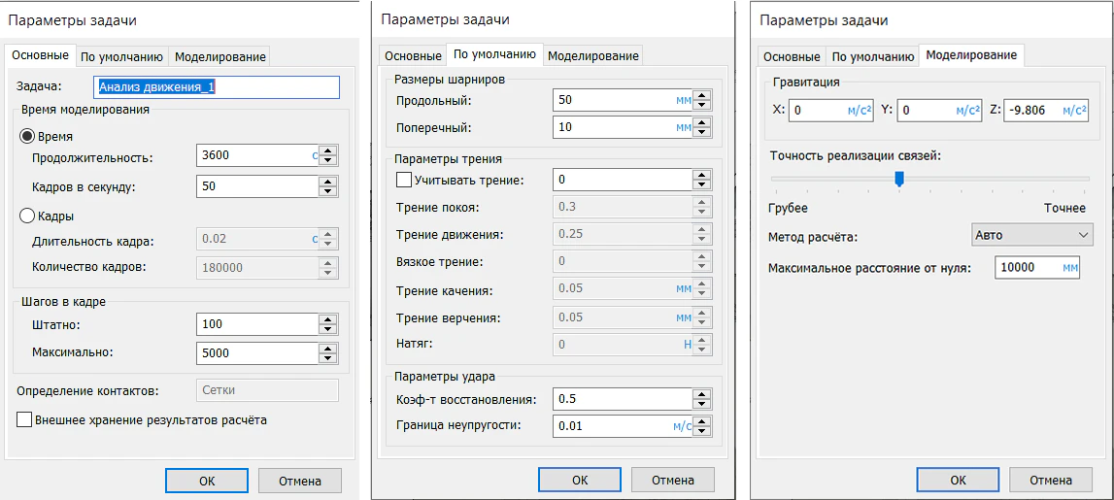Increase Продолжительность value with up arrow

click(328, 150)
